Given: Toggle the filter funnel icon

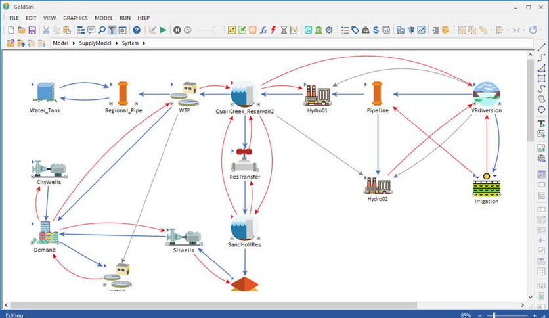Looking at the screenshot, I should (112, 30).
